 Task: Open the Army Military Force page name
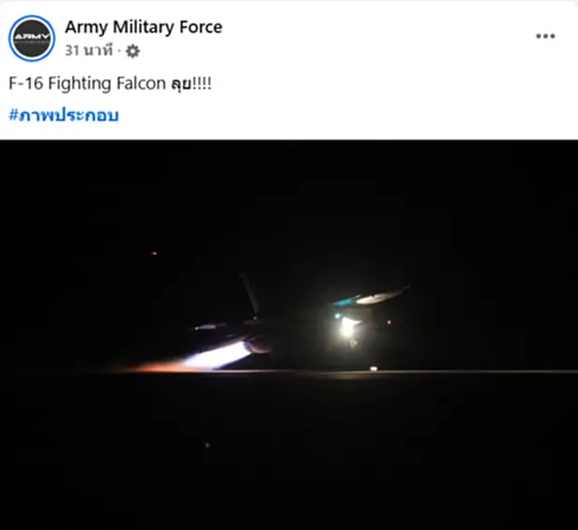[144, 26]
